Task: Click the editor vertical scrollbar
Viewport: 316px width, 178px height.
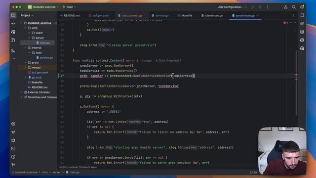Action: click(296, 83)
